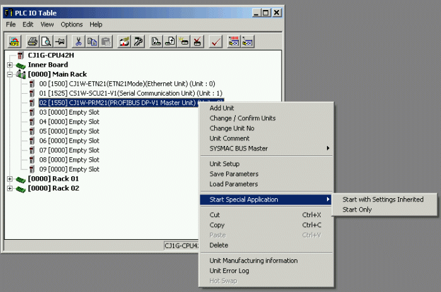Viewport: 441px width, 292px height.
Task: Click the transfer to PLC icon
Action: (156, 42)
